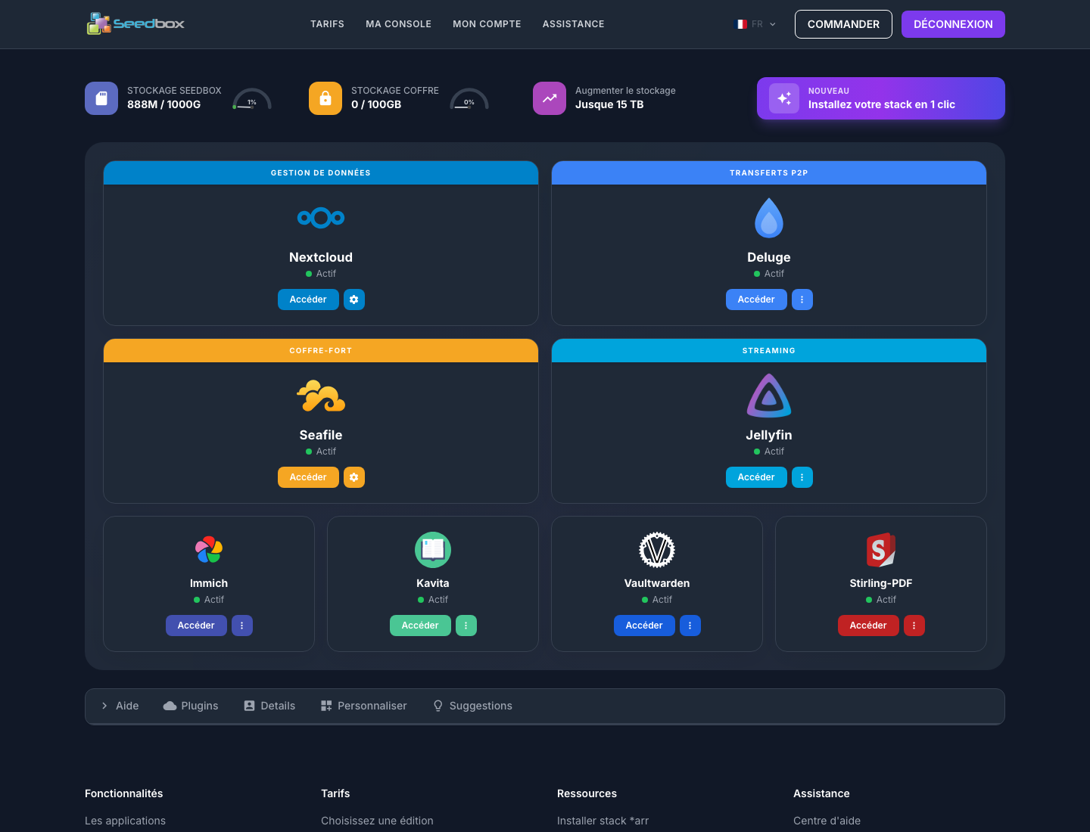
Task: Click the Deluge water drop icon
Action: pos(769,218)
